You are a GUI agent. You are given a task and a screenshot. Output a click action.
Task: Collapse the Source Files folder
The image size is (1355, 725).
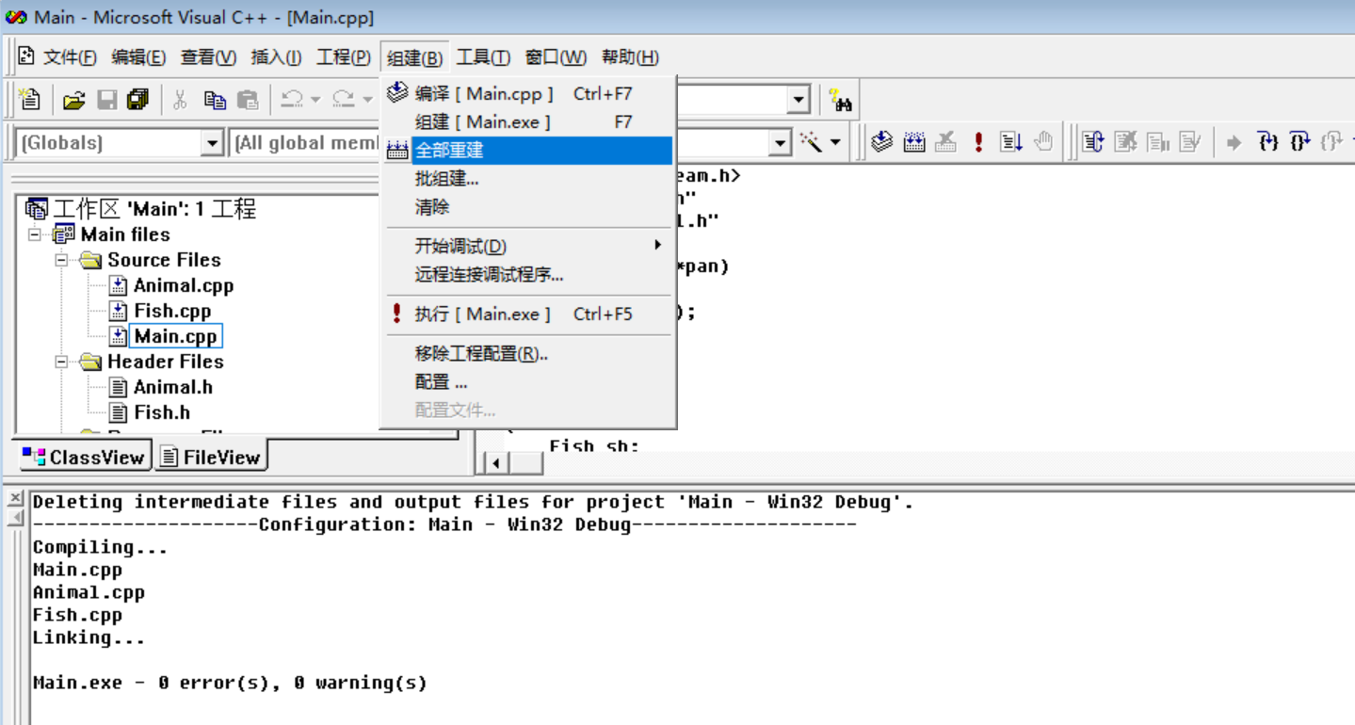pyautogui.click(x=61, y=260)
